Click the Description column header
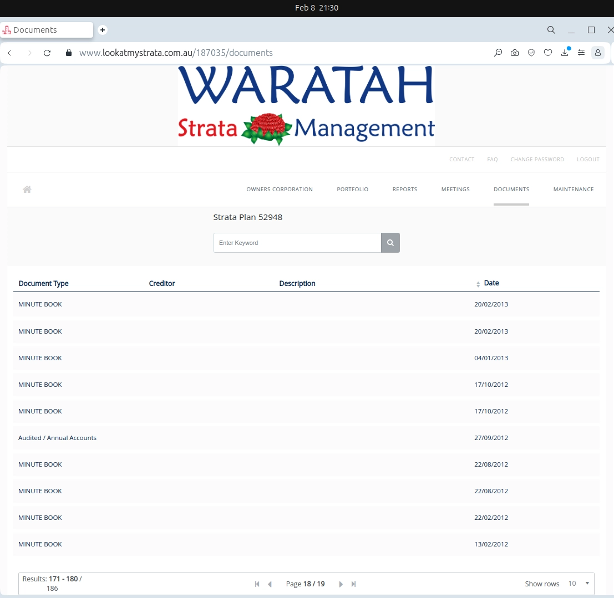Image resolution: width=614 pixels, height=598 pixels. coord(297,283)
